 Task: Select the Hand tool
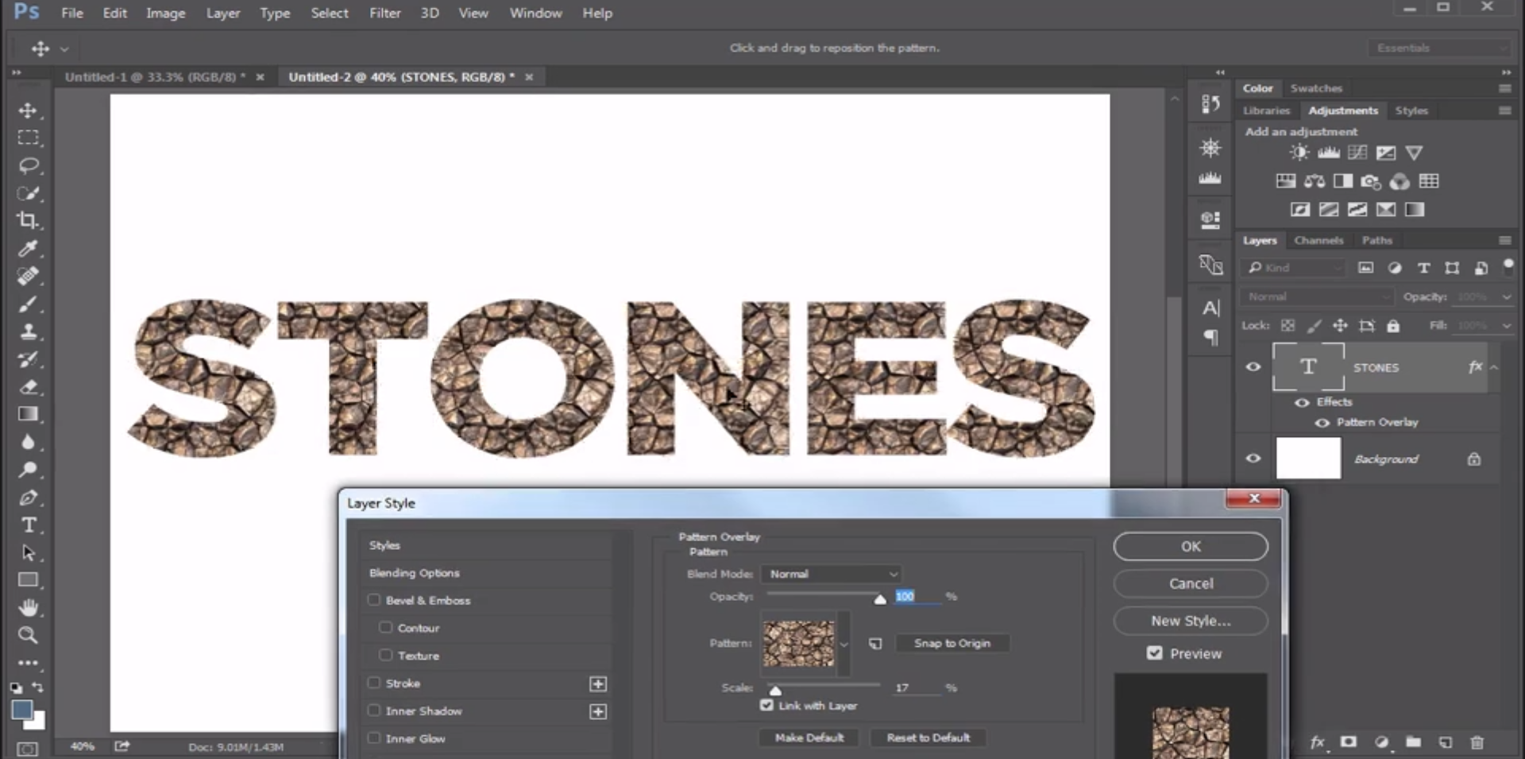28,608
